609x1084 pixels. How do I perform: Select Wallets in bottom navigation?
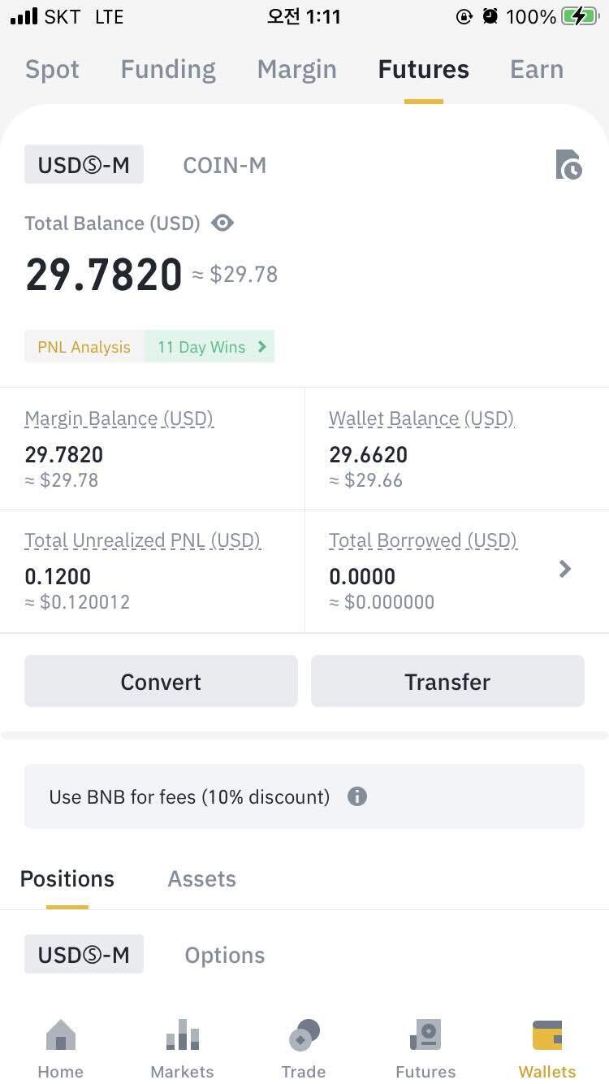[x=547, y=1050]
